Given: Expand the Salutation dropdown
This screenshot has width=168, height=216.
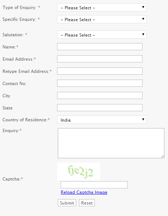Looking at the screenshot, I should [102, 35].
